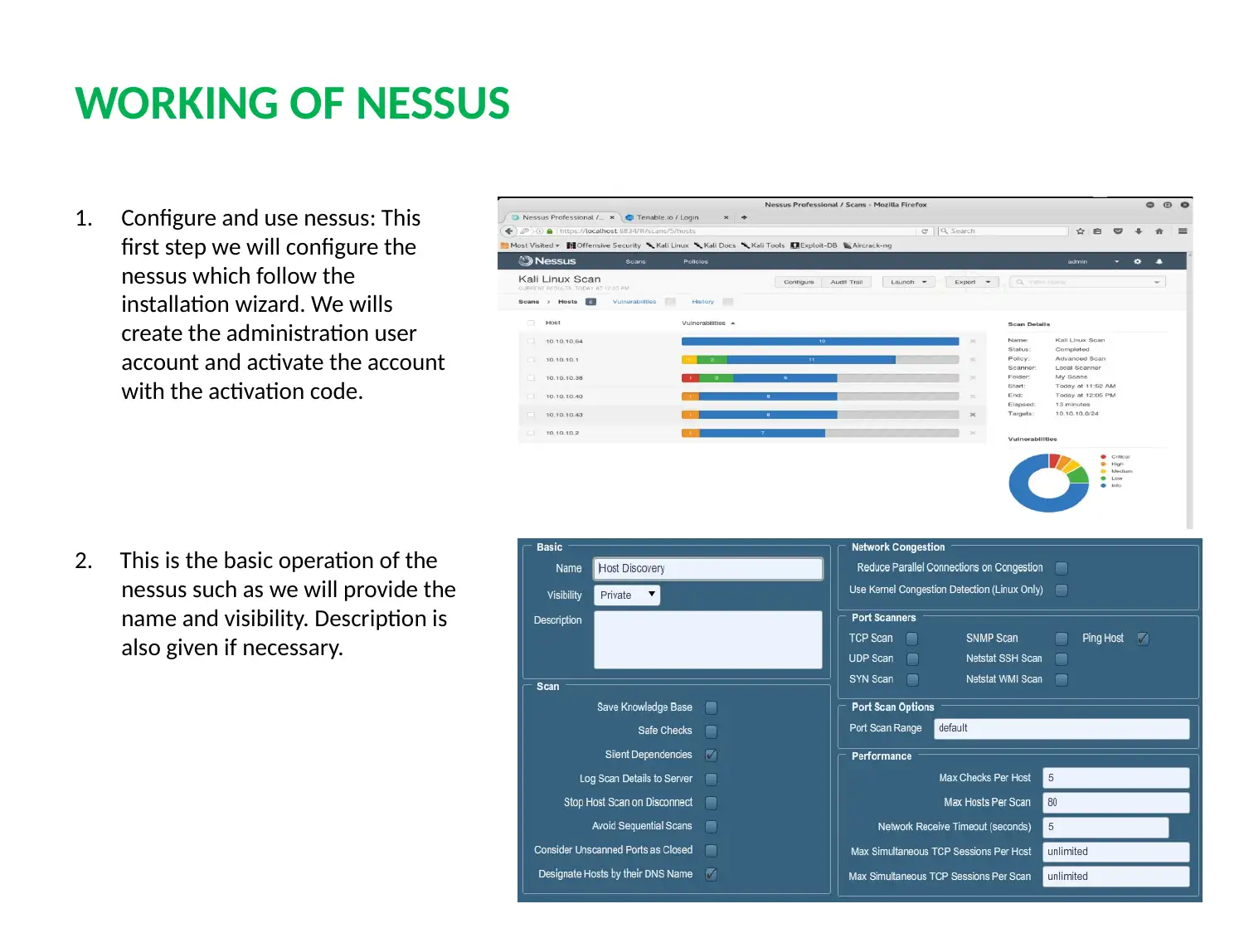Click the Firefox Search box

1003,231
